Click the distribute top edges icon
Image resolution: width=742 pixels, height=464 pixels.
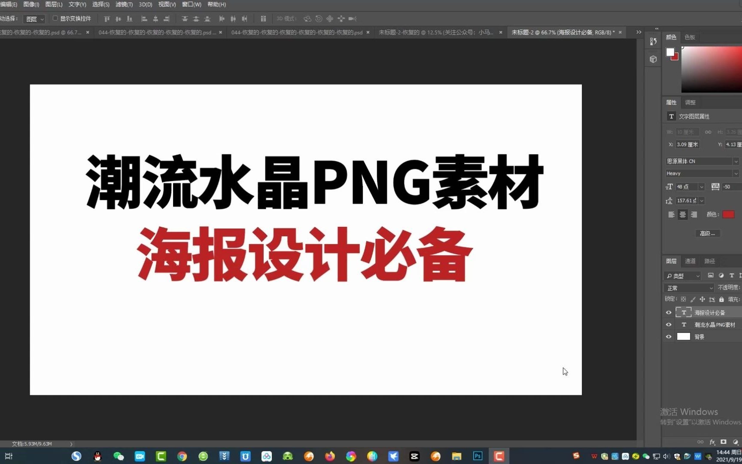click(x=185, y=19)
